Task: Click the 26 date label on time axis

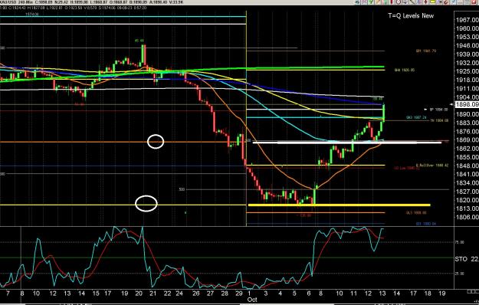Action: tap(196, 294)
